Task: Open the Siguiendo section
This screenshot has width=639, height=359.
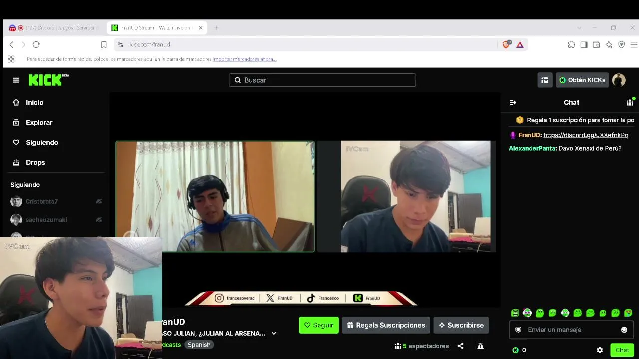Action: (x=42, y=142)
